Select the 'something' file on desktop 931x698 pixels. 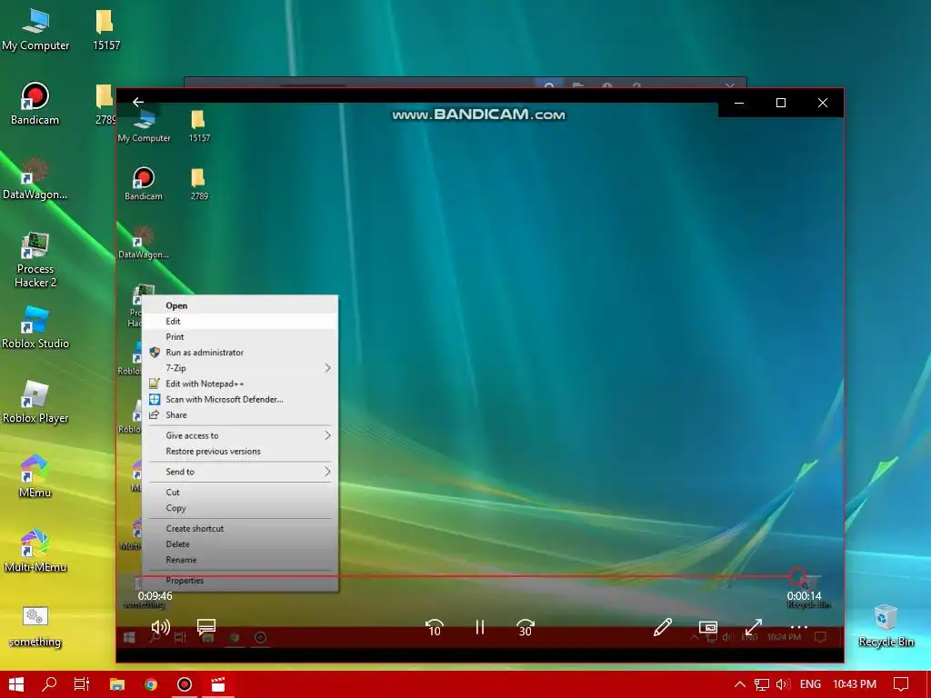click(x=35, y=626)
